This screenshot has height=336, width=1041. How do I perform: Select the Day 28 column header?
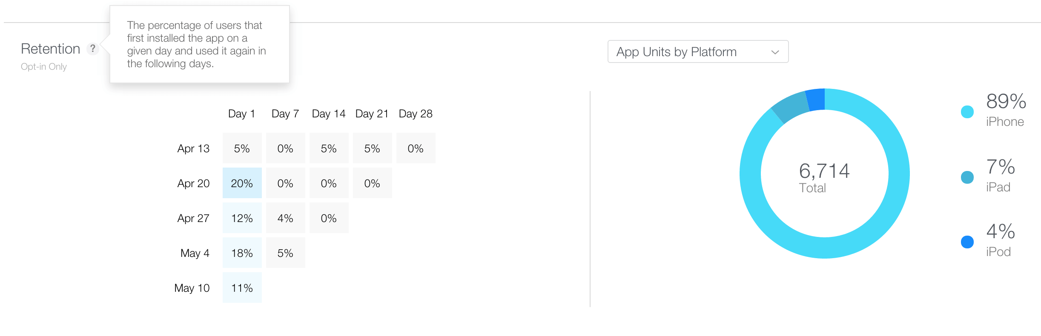pos(416,114)
